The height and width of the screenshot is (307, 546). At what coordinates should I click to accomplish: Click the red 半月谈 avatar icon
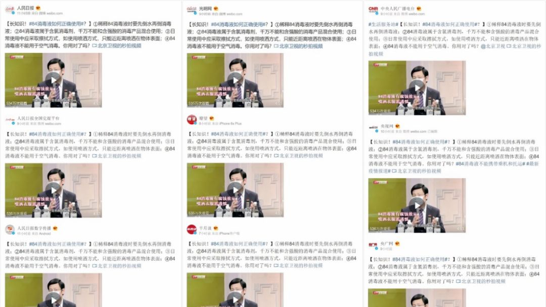coord(192,230)
